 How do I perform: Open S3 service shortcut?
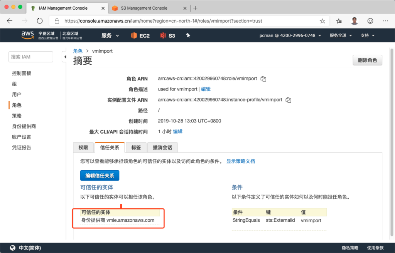tap(168, 35)
